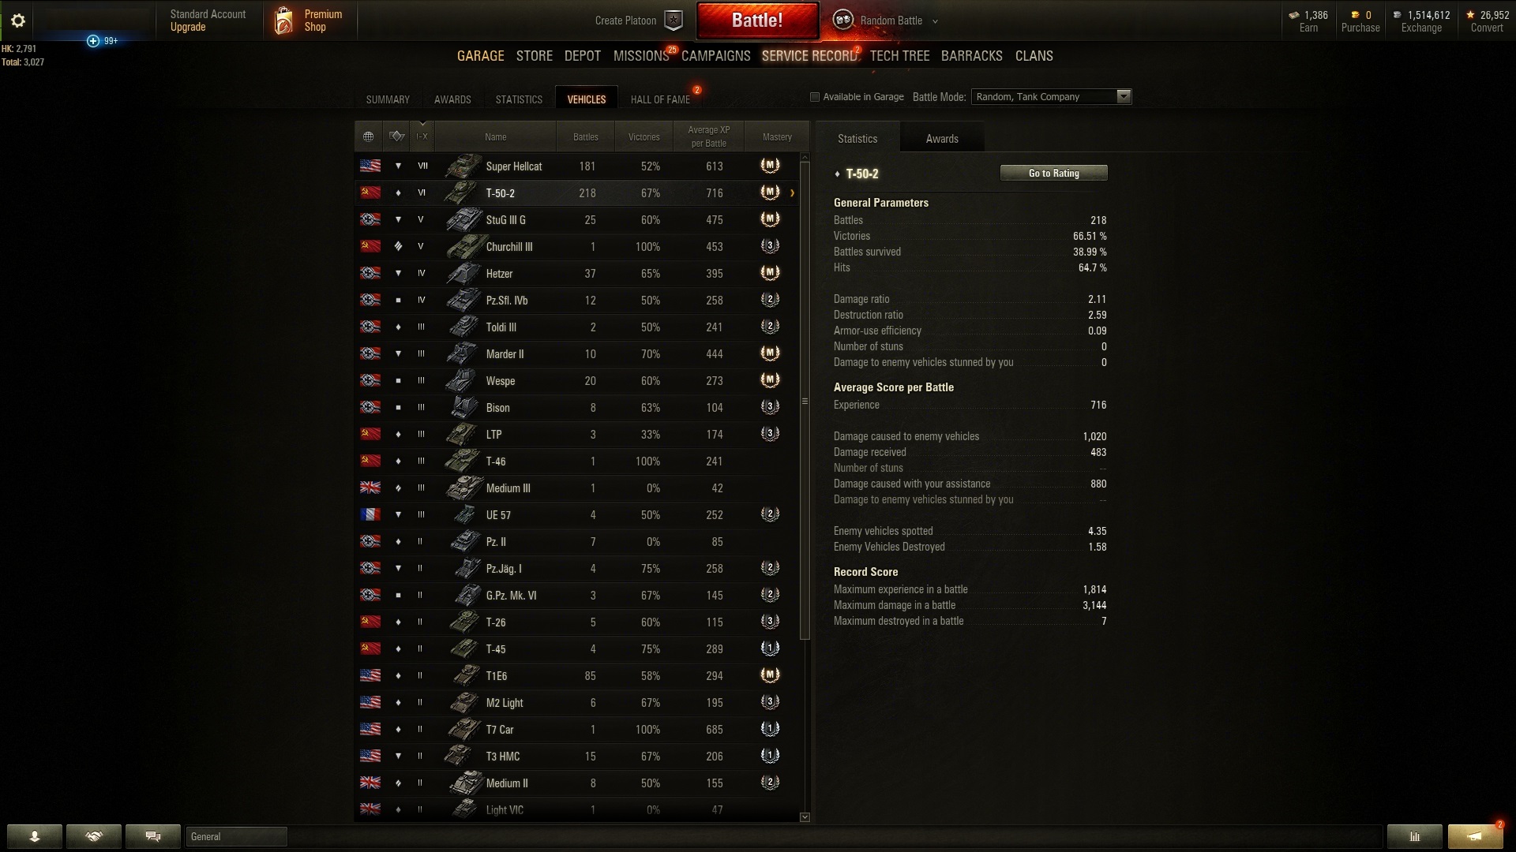The image size is (1516, 852).
Task: Open contacts list person icon
Action: tap(35, 836)
